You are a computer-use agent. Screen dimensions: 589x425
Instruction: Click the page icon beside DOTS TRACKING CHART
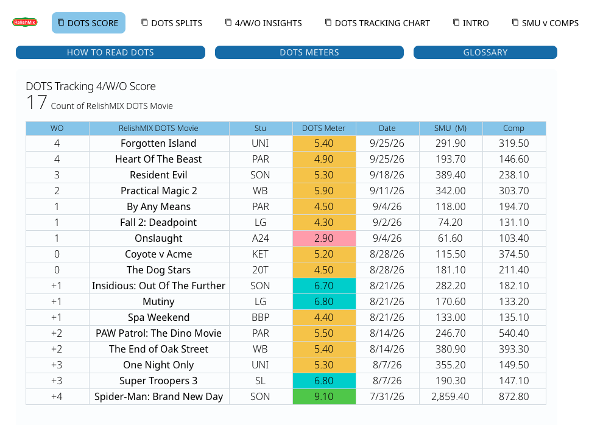[x=328, y=23]
